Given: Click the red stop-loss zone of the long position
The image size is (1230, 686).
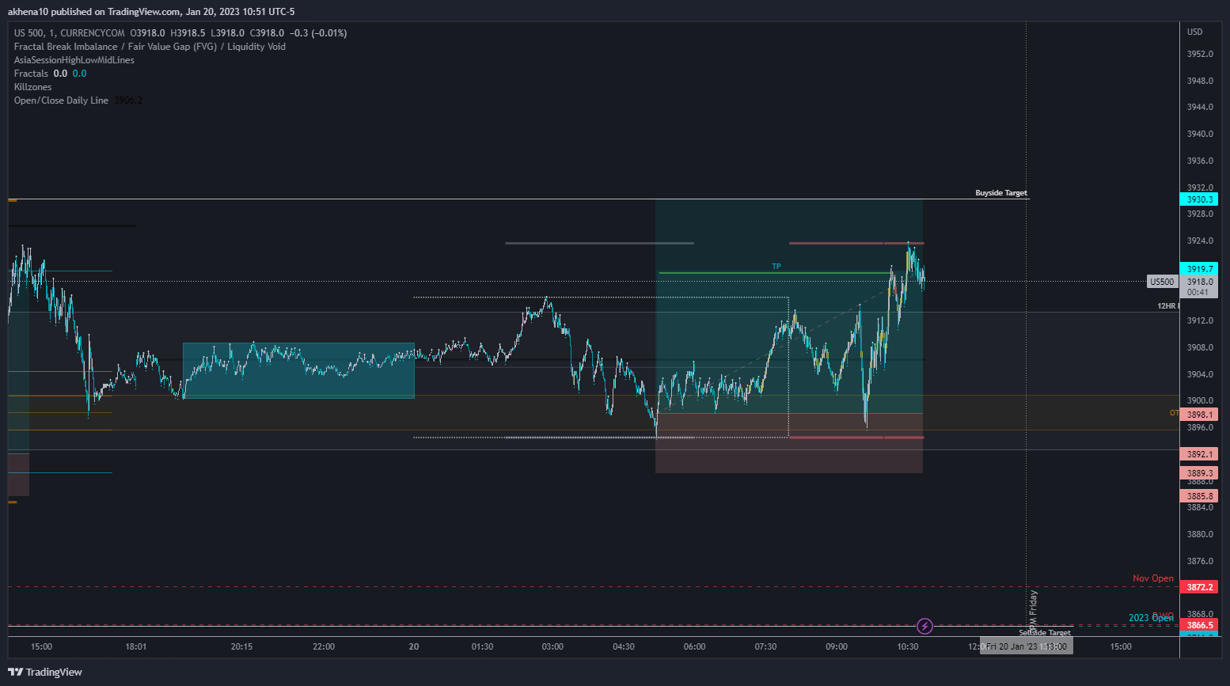Looking at the screenshot, I should tap(789, 443).
